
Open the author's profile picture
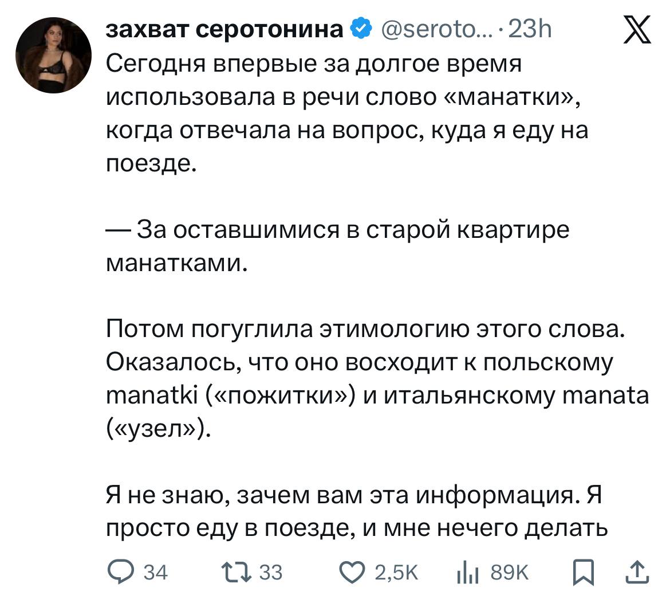click(53, 56)
